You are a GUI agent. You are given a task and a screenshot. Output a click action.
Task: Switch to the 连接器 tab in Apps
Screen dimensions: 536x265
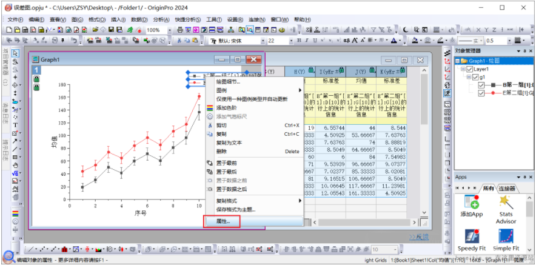(508, 189)
